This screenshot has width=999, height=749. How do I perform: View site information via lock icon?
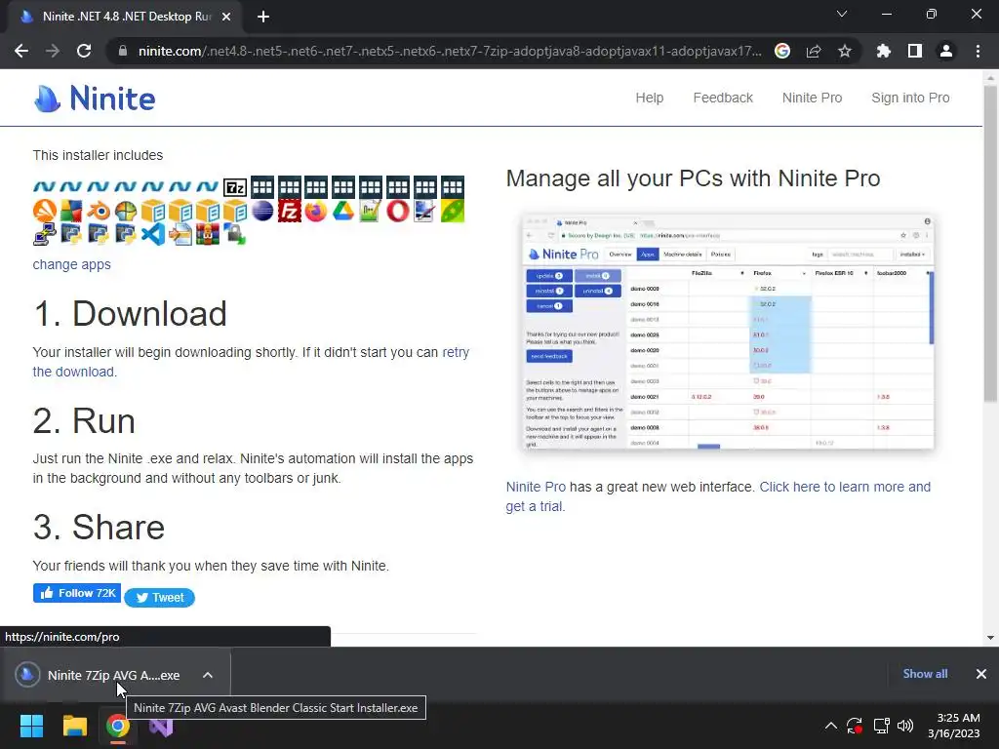[x=122, y=51]
